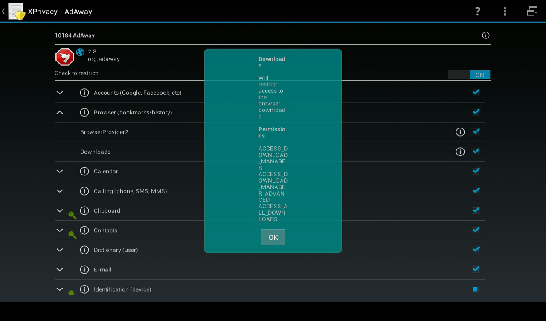The height and width of the screenshot is (321, 546).
Task: Tap the Browser (bookmarks/history) label
Action: [x=133, y=112]
